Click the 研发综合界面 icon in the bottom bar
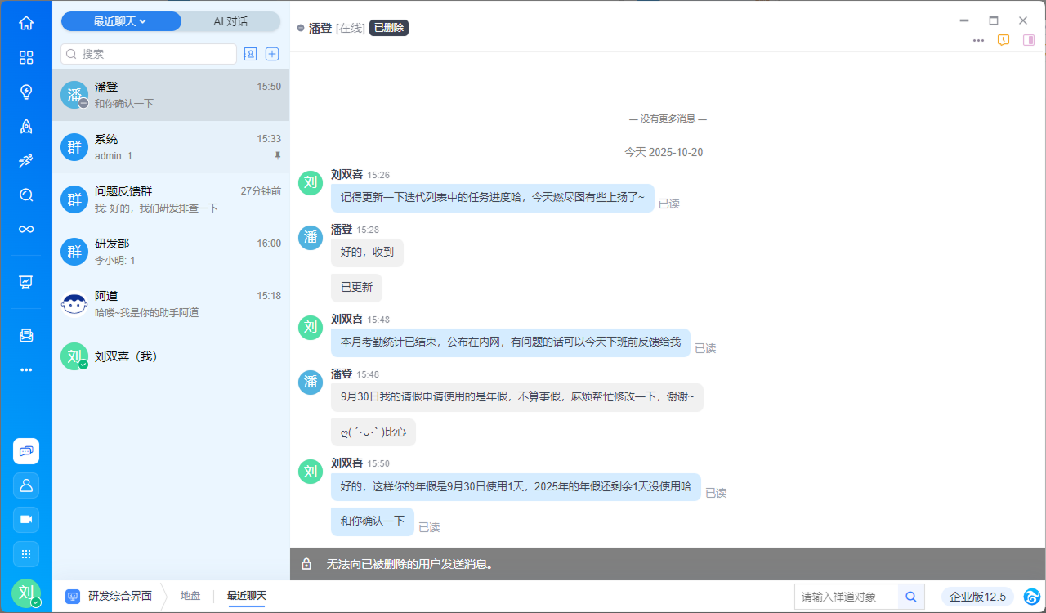This screenshot has height=613, width=1046. pos(73,597)
